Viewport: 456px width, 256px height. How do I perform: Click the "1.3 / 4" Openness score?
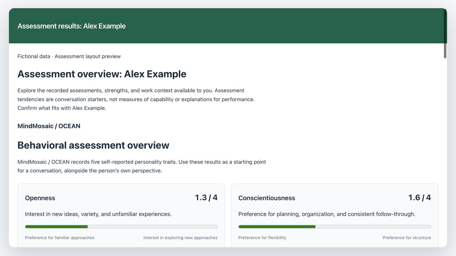pyautogui.click(x=206, y=198)
